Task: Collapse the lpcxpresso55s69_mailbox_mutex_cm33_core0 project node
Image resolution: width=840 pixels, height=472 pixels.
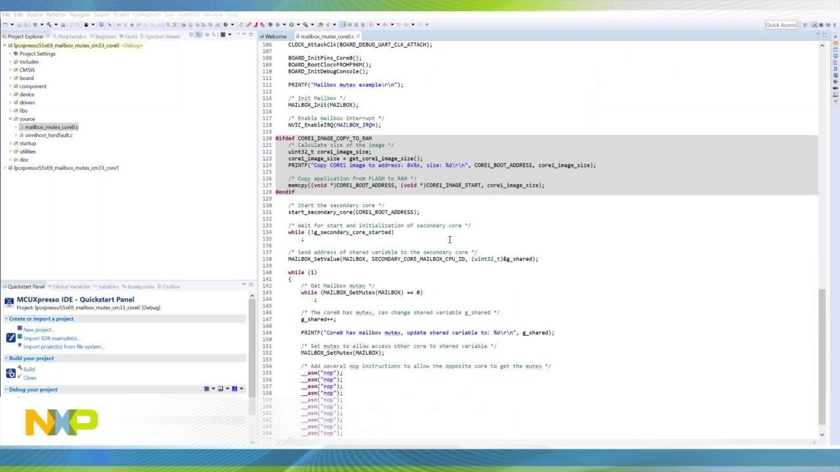Action: 4,46
